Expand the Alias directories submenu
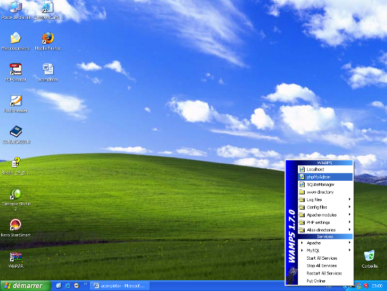Image resolution: width=387 pixels, height=291 pixels. 325,230
